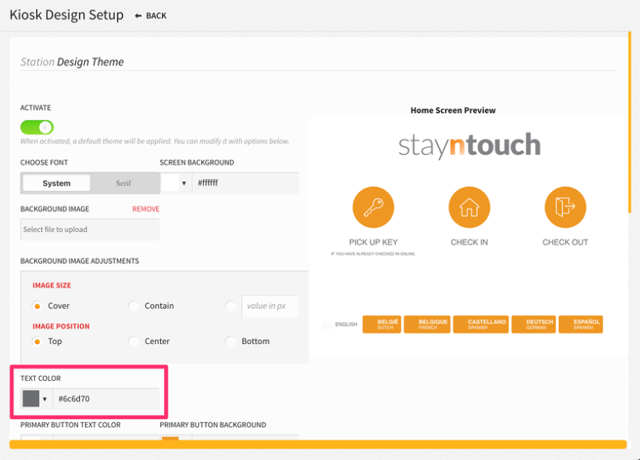This screenshot has width=640, height=460.
Task: Select the Contain image size radio
Action: pyautogui.click(x=134, y=306)
